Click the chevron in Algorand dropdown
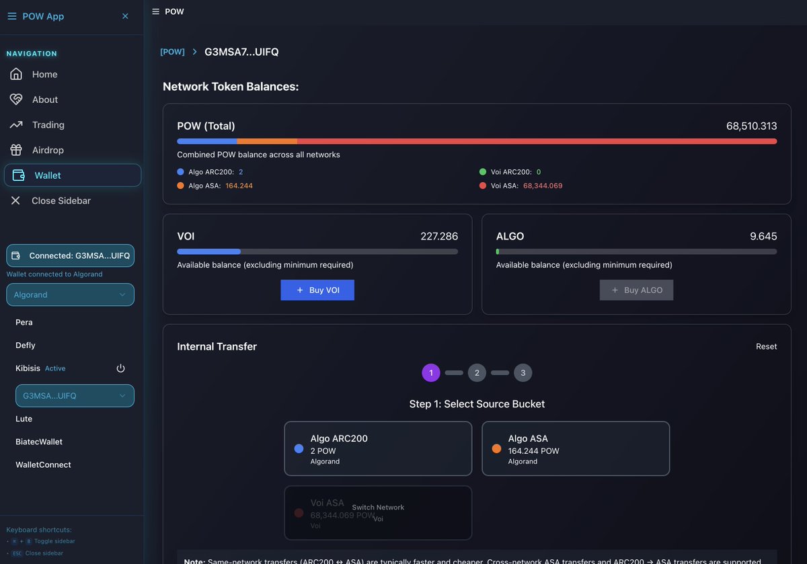 pos(122,295)
